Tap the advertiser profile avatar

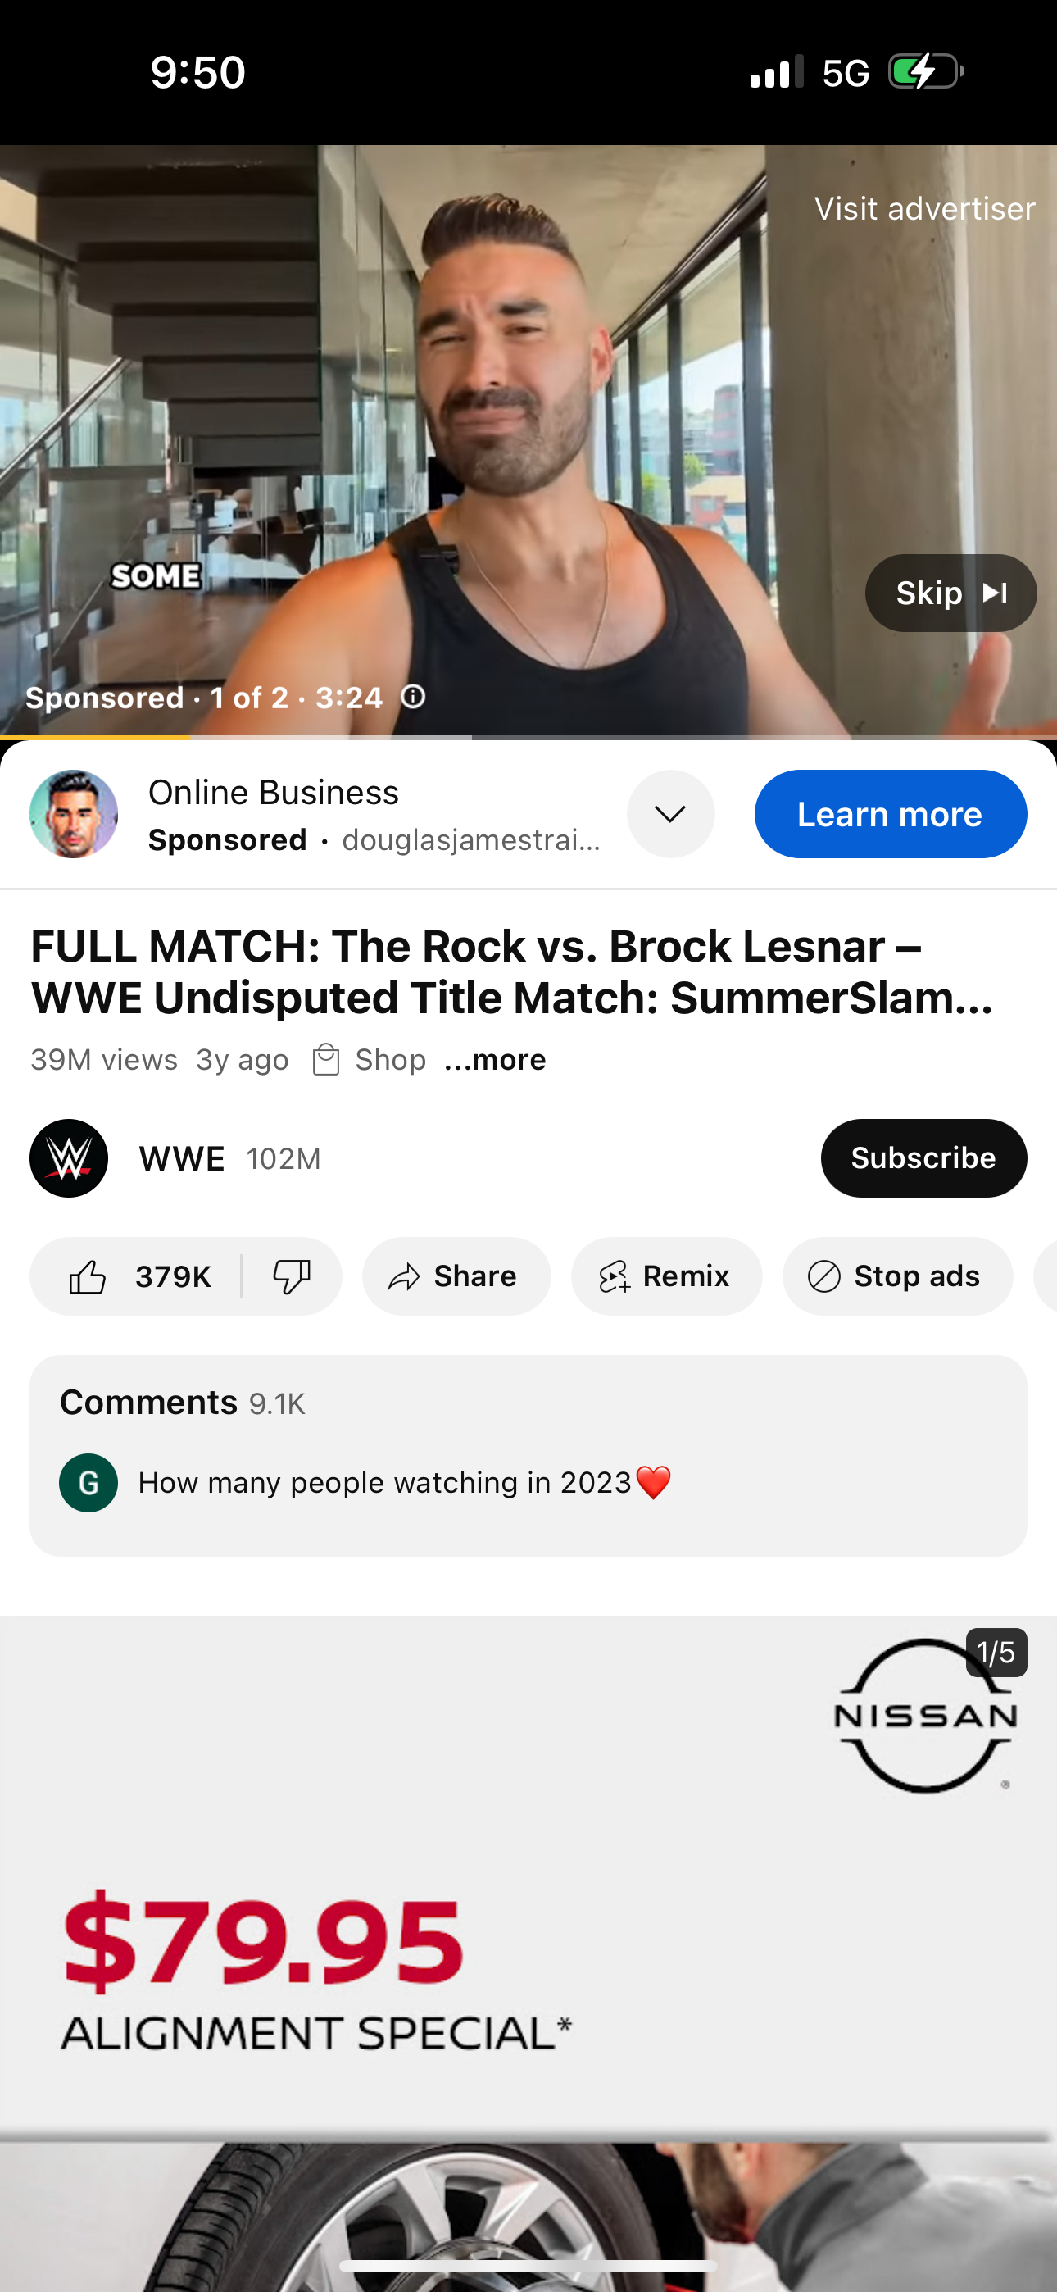click(74, 814)
